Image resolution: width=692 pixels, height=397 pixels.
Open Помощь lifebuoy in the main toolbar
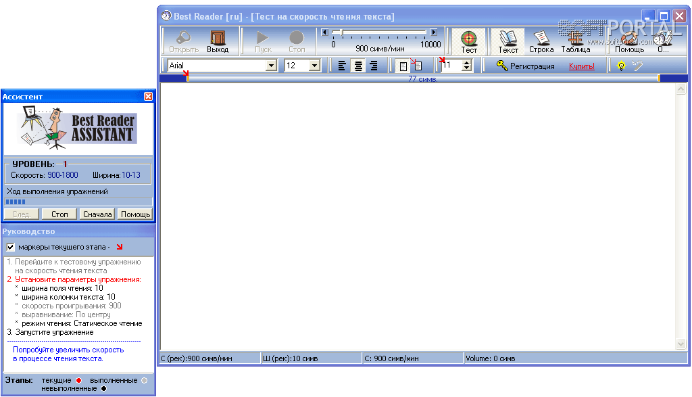point(629,41)
